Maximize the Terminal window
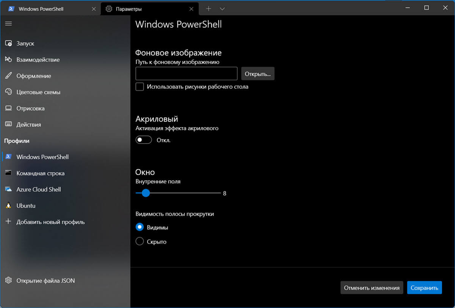 pos(426,8)
